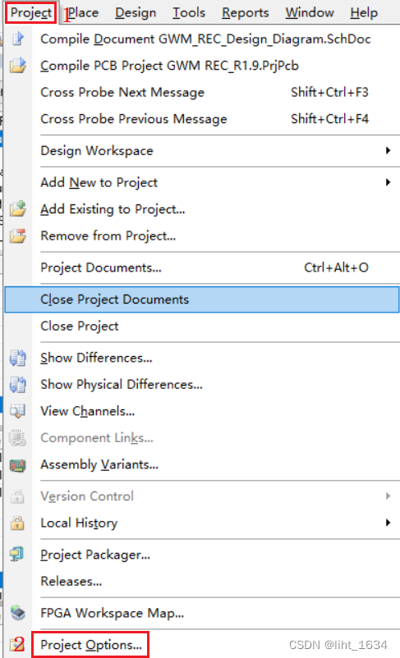
Task: Click the Add Existing to Project folder icon
Action: tap(17, 209)
